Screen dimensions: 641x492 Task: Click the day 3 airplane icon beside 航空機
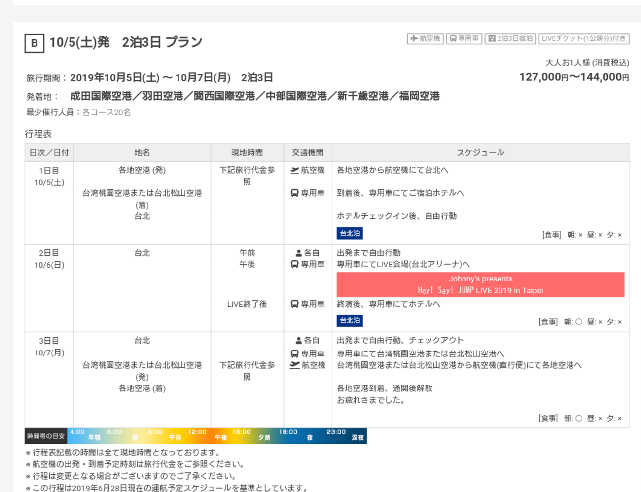coord(295,365)
